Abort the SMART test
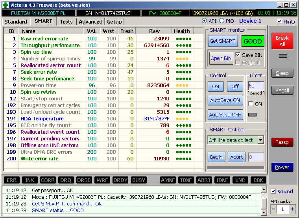The height and width of the screenshot is (218, 299). (x=237, y=157)
